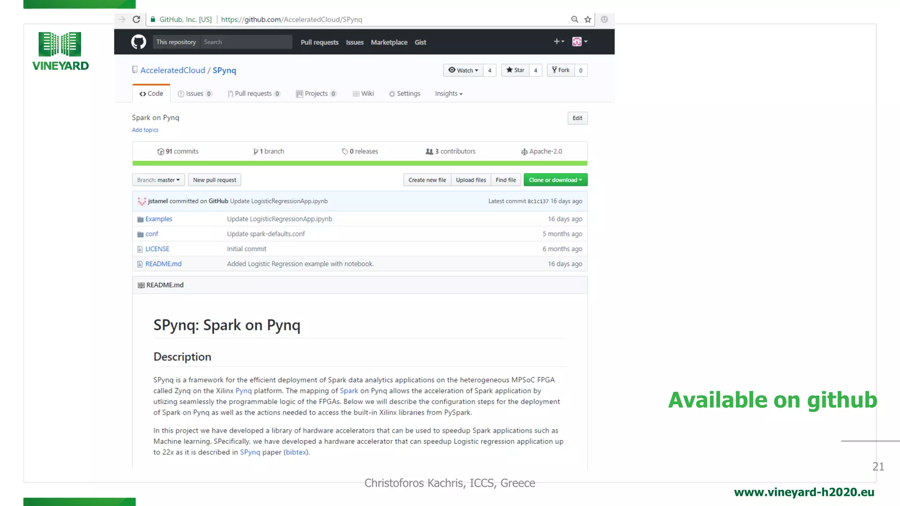Click the This repository search scope label
900x506 pixels.
(176, 42)
